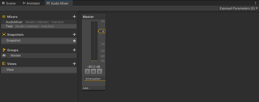Click the star icon on Snapshot row
259x102 pixels.
pyautogui.click(x=74, y=41)
